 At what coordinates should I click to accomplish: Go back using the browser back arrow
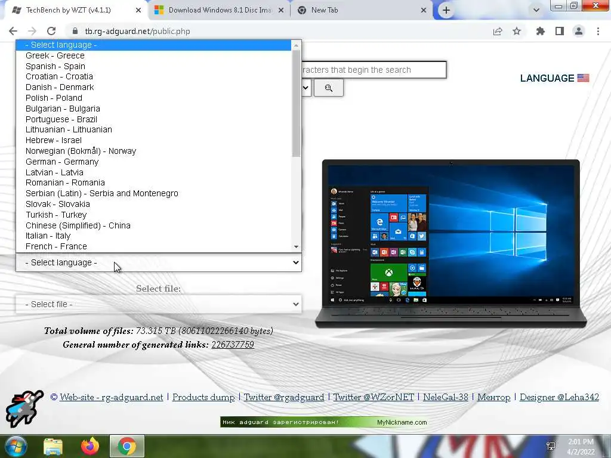click(13, 31)
